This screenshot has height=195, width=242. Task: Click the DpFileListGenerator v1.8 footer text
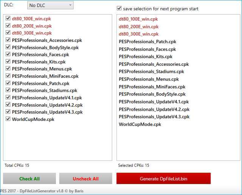pyautogui.click(x=42, y=191)
